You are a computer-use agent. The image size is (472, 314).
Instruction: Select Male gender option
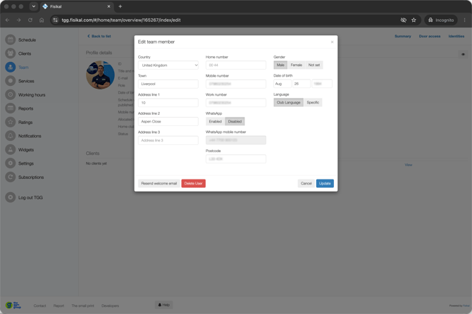[280, 65]
